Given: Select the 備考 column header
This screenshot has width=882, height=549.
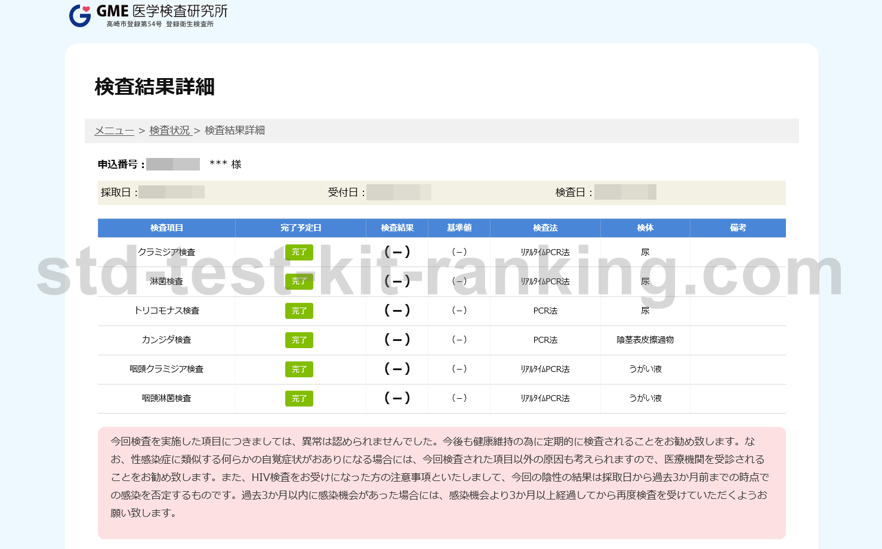Looking at the screenshot, I should (x=738, y=228).
